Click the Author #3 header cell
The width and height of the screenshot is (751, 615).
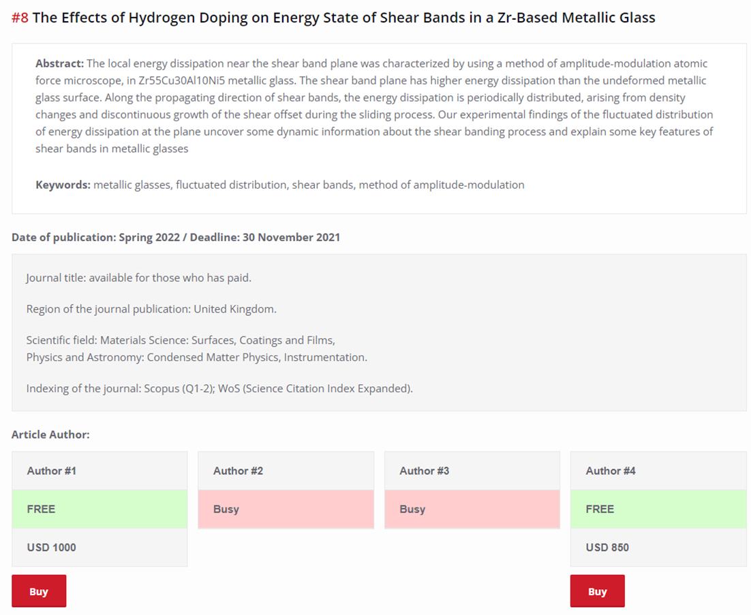472,471
